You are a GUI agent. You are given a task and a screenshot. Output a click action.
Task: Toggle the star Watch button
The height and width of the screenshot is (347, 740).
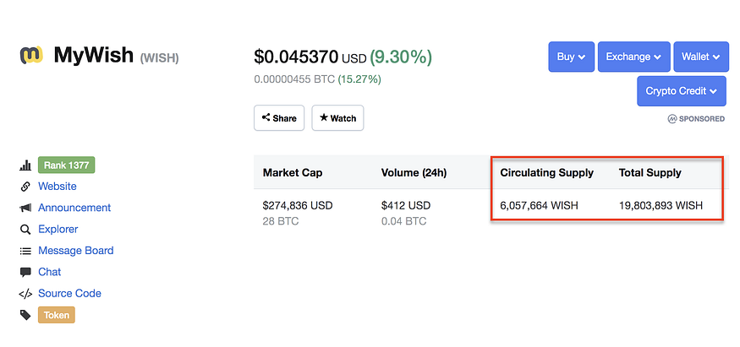click(337, 118)
